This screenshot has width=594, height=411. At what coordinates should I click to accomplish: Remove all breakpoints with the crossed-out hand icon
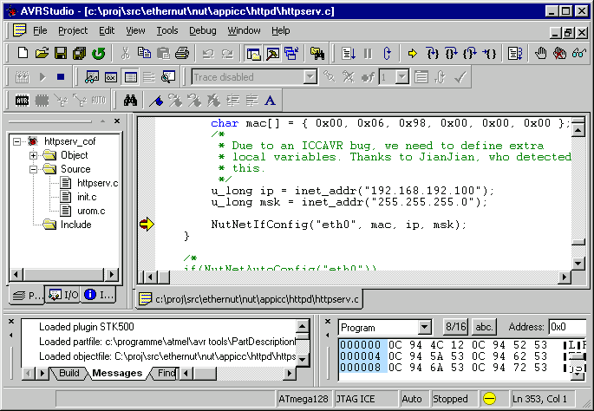click(x=559, y=53)
